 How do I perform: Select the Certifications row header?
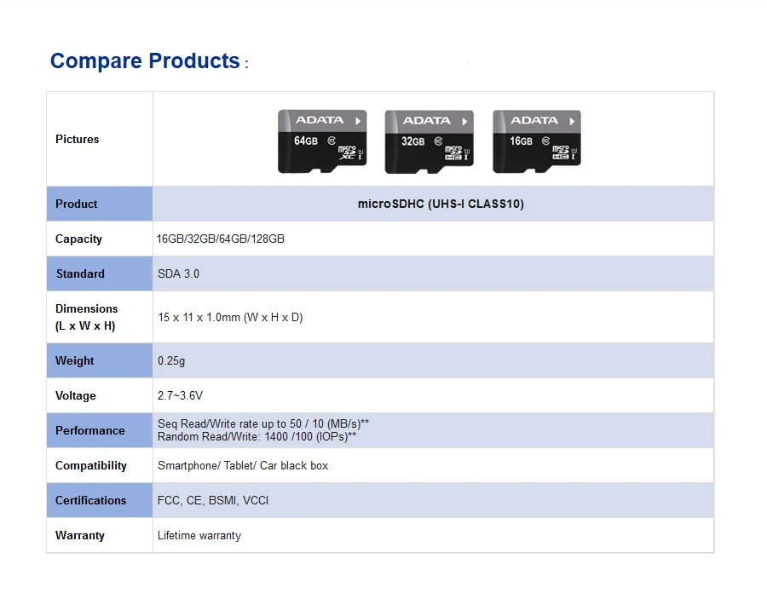pos(100,501)
